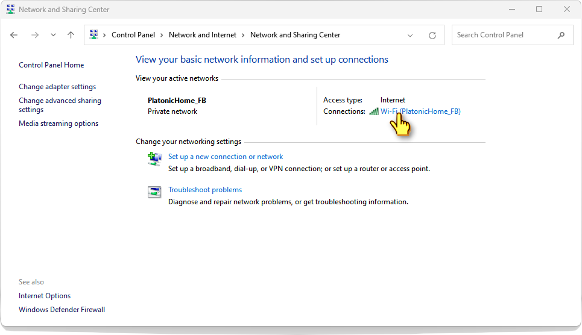Click the search magnifier icon

tap(561, 35)
